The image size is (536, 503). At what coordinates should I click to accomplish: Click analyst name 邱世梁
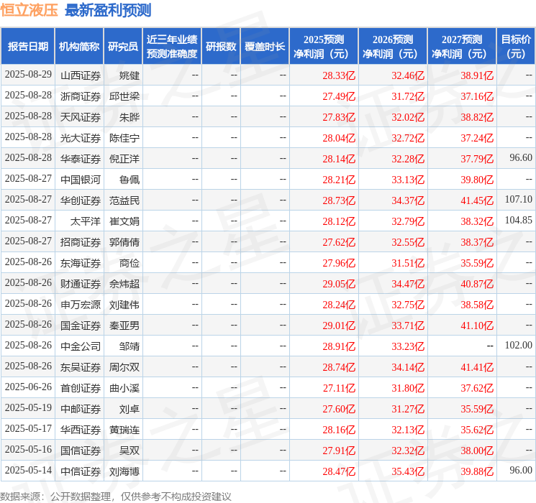click(x=124, y=96)
